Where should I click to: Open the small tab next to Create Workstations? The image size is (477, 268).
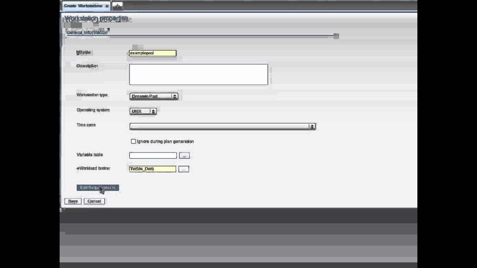pyautogui.click(x=117, y=6)
